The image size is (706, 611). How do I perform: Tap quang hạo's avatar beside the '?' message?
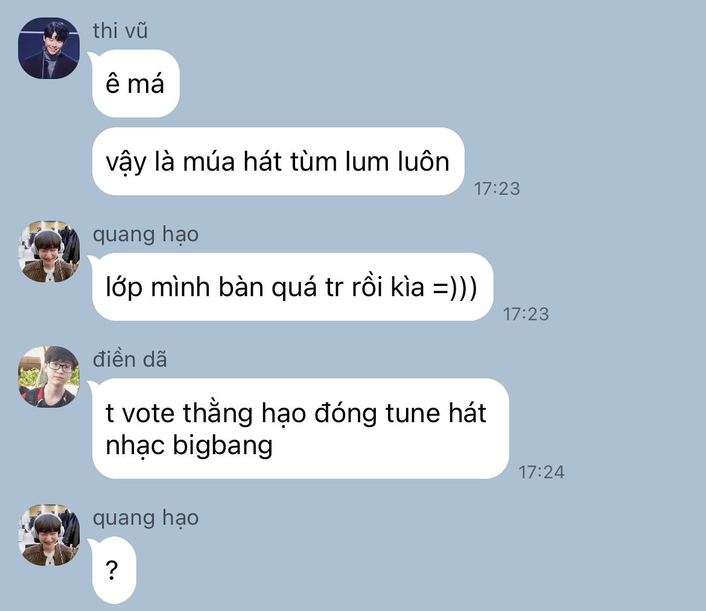pyautogui.click(x=49, y=535)
